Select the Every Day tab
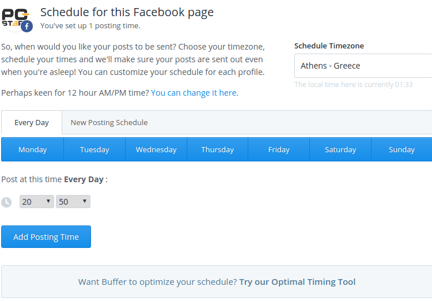 (32, 122)
